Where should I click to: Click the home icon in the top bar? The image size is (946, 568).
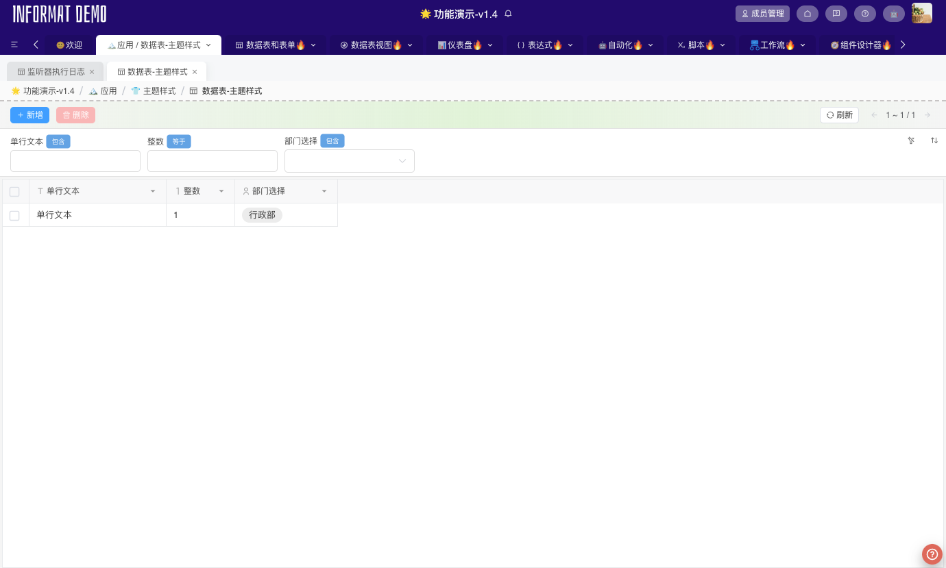pyautogui.click(x=808, y=14)
